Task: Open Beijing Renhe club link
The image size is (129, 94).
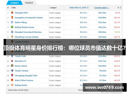Action: [21, 85]
